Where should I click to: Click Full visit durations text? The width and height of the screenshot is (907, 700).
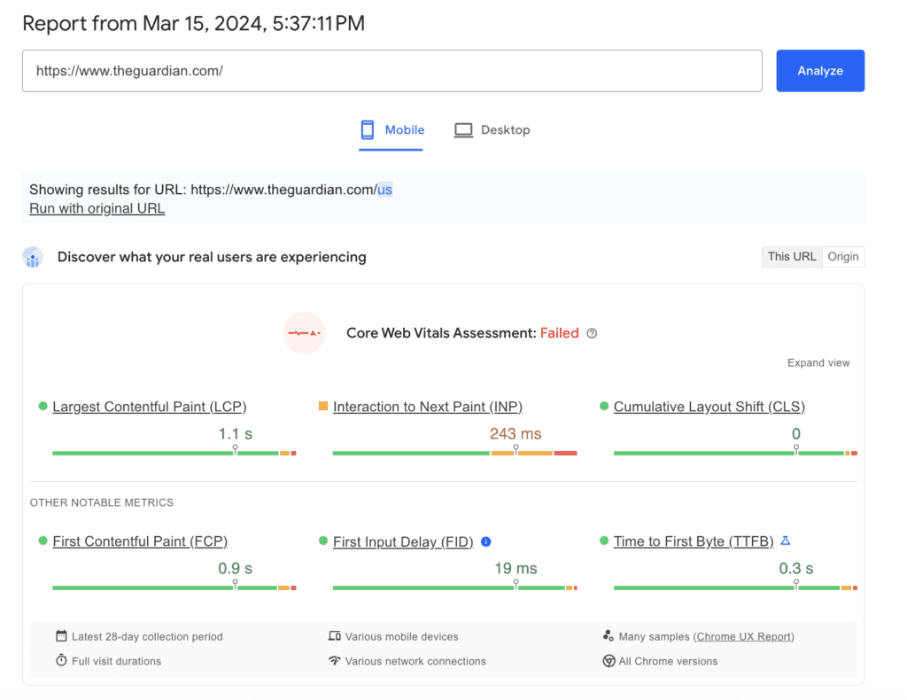[116, 661]
